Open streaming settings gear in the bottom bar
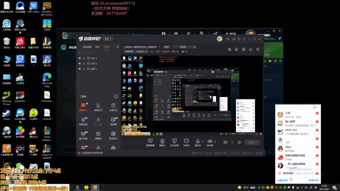340x191 pixels. [x=239, y=142]
